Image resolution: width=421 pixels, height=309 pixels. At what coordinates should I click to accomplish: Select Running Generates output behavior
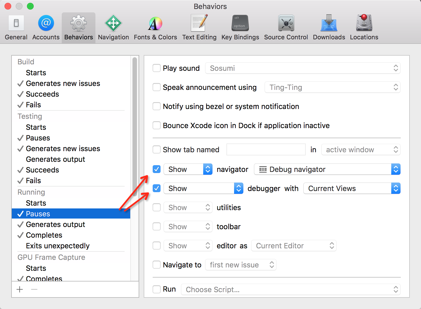click(x=71, y=224)
